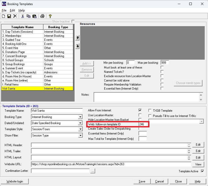Image resolution: width=208 pixels, height=186 pixels.
Task: Click the Copy toolbar icon
Action: pos(28,16)
